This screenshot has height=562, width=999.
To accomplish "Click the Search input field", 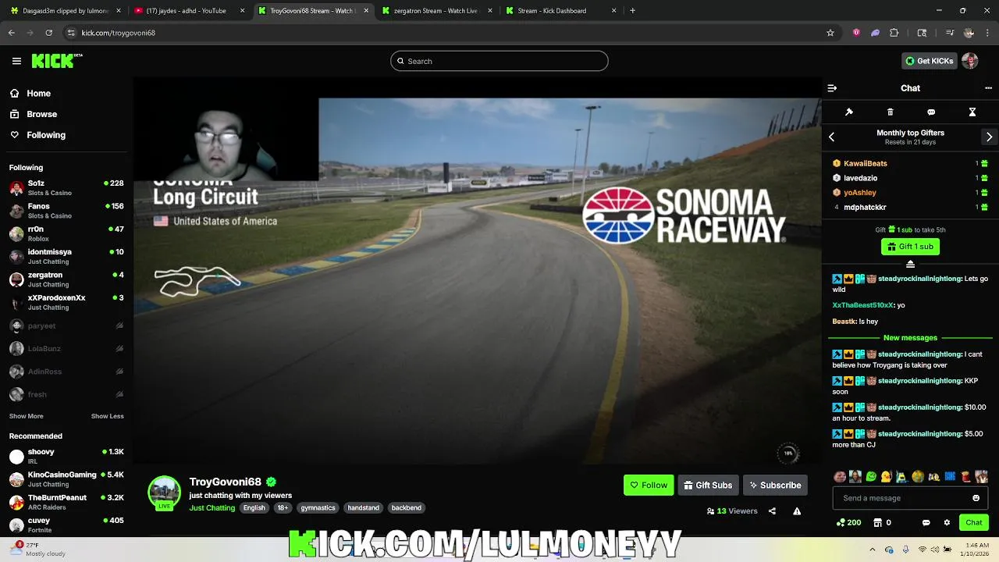I will click(x=499, y=61).
